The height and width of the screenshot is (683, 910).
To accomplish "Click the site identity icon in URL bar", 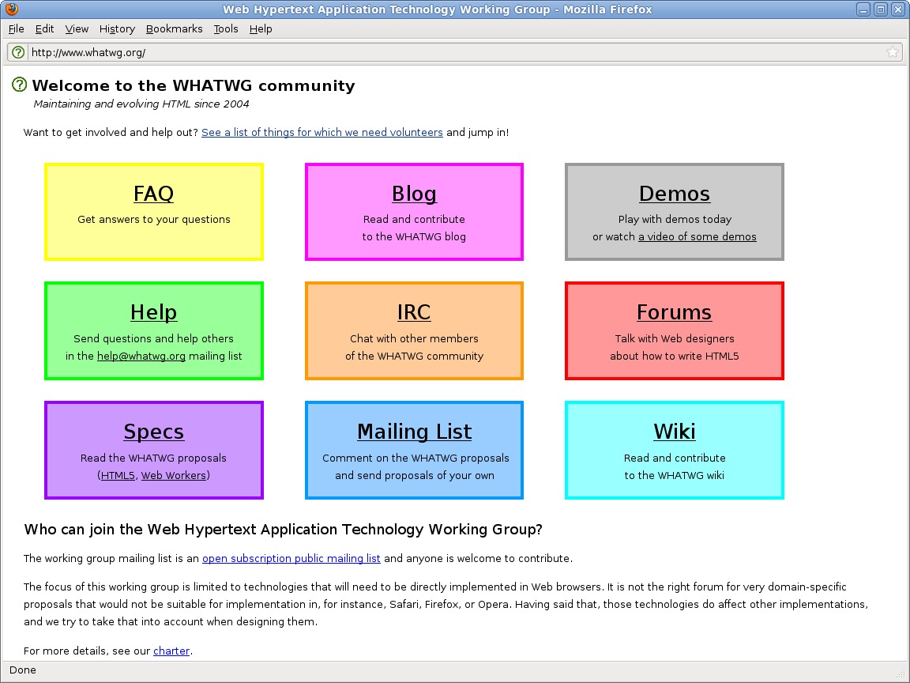I will (18, 52).
